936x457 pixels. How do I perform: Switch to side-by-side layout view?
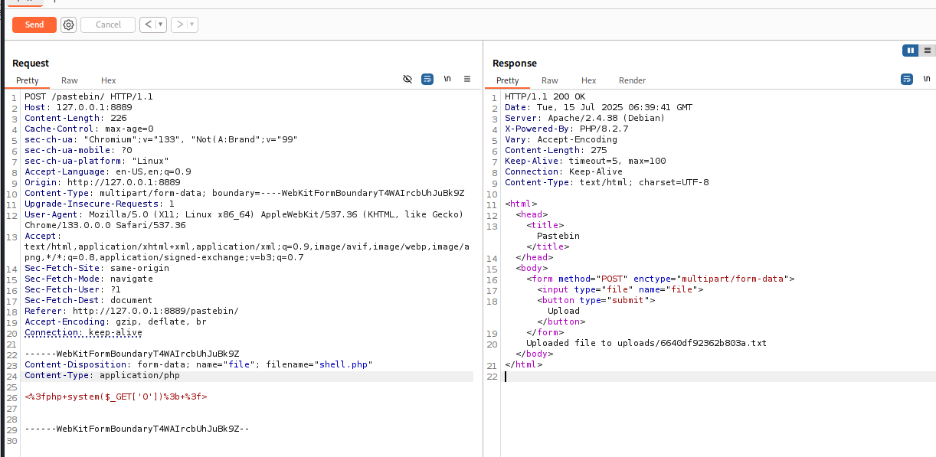(x=911, y=51)
